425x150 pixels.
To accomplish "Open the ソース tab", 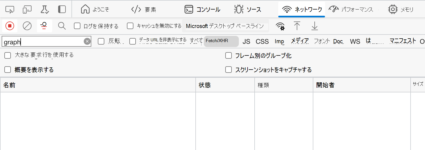I will 248,10.
